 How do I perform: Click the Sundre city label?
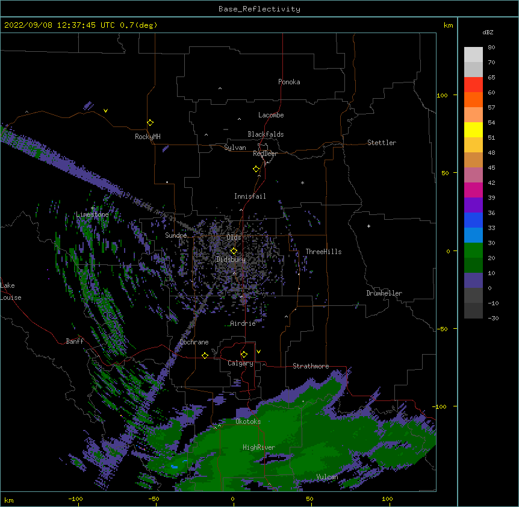click(176, 235)
